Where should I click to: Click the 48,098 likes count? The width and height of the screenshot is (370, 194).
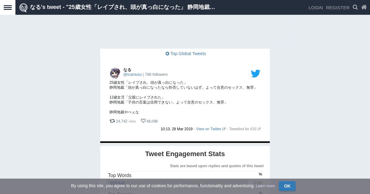click(x=152, y=121)
